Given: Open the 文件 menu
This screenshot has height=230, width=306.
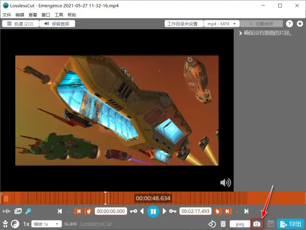Looking at the screenshot, I should [7, 15].
